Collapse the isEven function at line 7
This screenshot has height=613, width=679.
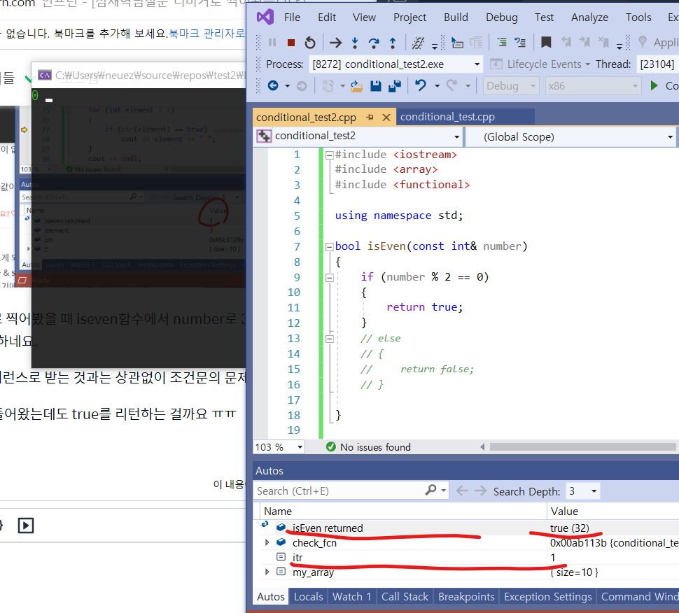pos(329,247)
